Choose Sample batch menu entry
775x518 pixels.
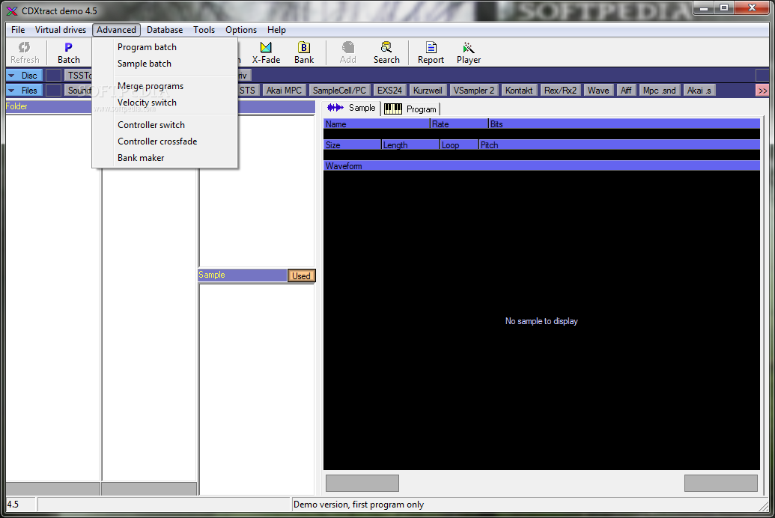point(165,64)
